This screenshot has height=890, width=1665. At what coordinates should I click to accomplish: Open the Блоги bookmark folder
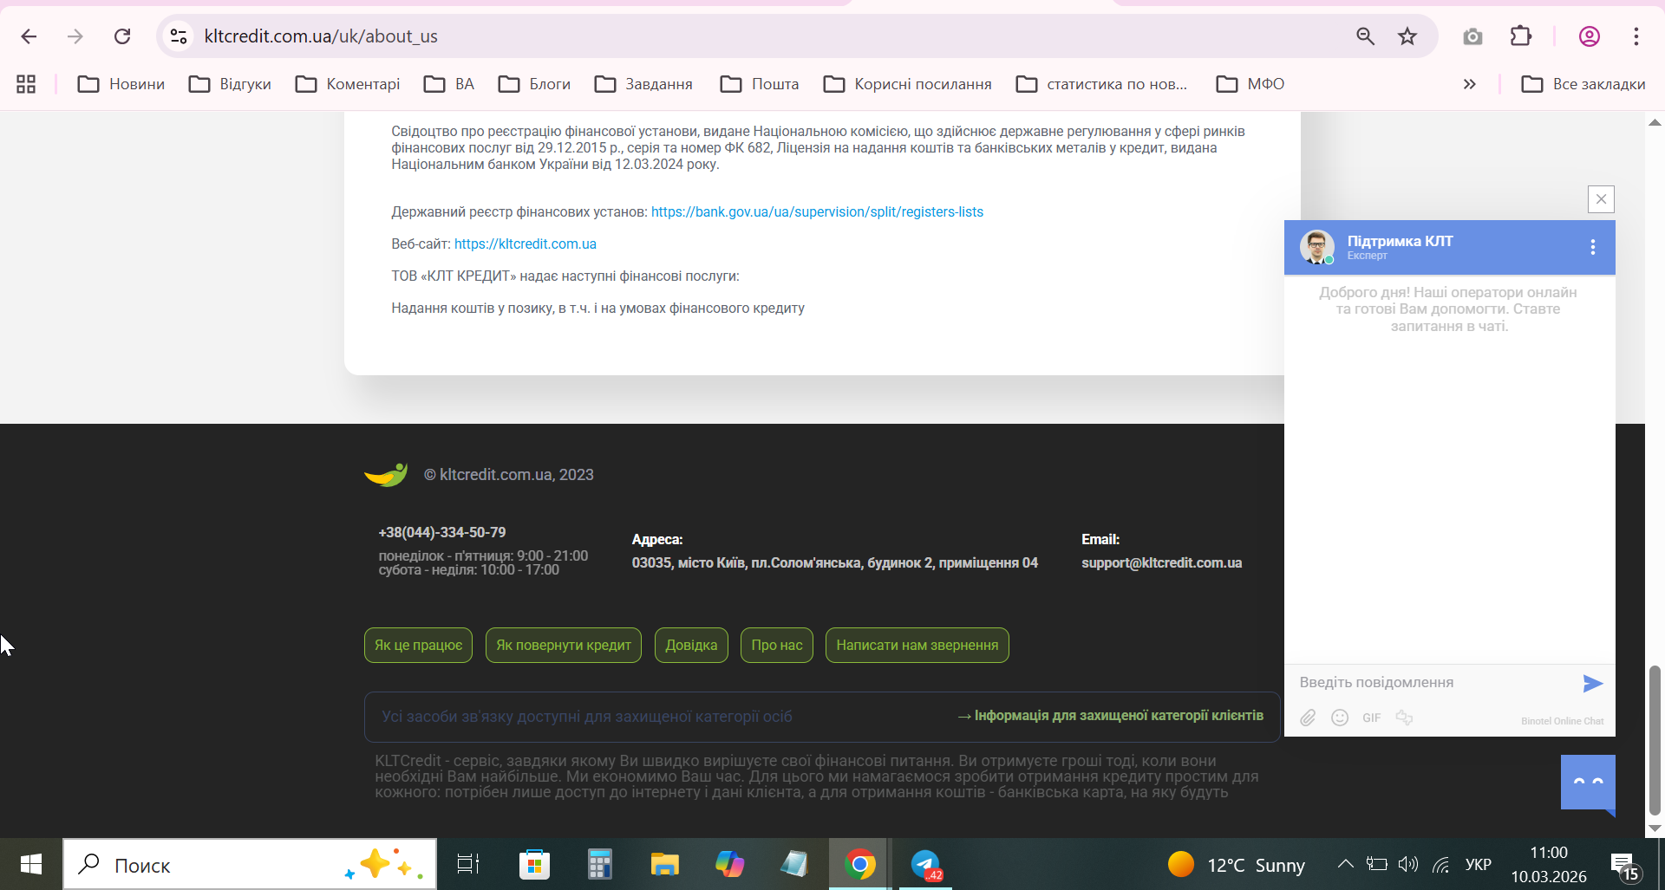click(x=534, y=84)
